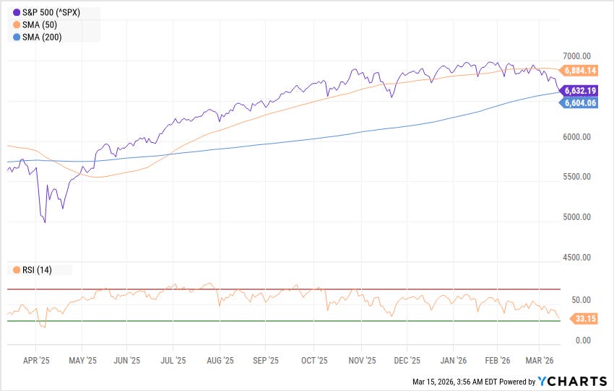Click the 33.15 RSI value tag

(x=584, y=319)
